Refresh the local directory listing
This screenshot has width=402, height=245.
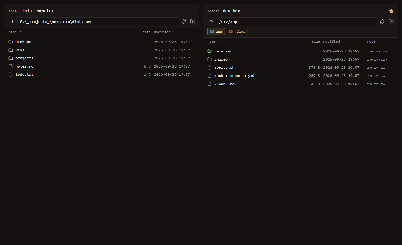pyautogui.click(x=184, y=22)
